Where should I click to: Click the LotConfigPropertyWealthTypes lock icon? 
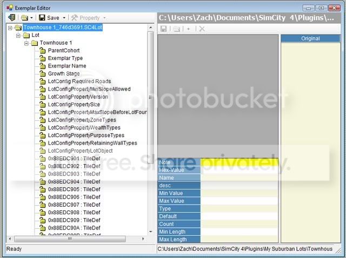(x=42, y=127)
